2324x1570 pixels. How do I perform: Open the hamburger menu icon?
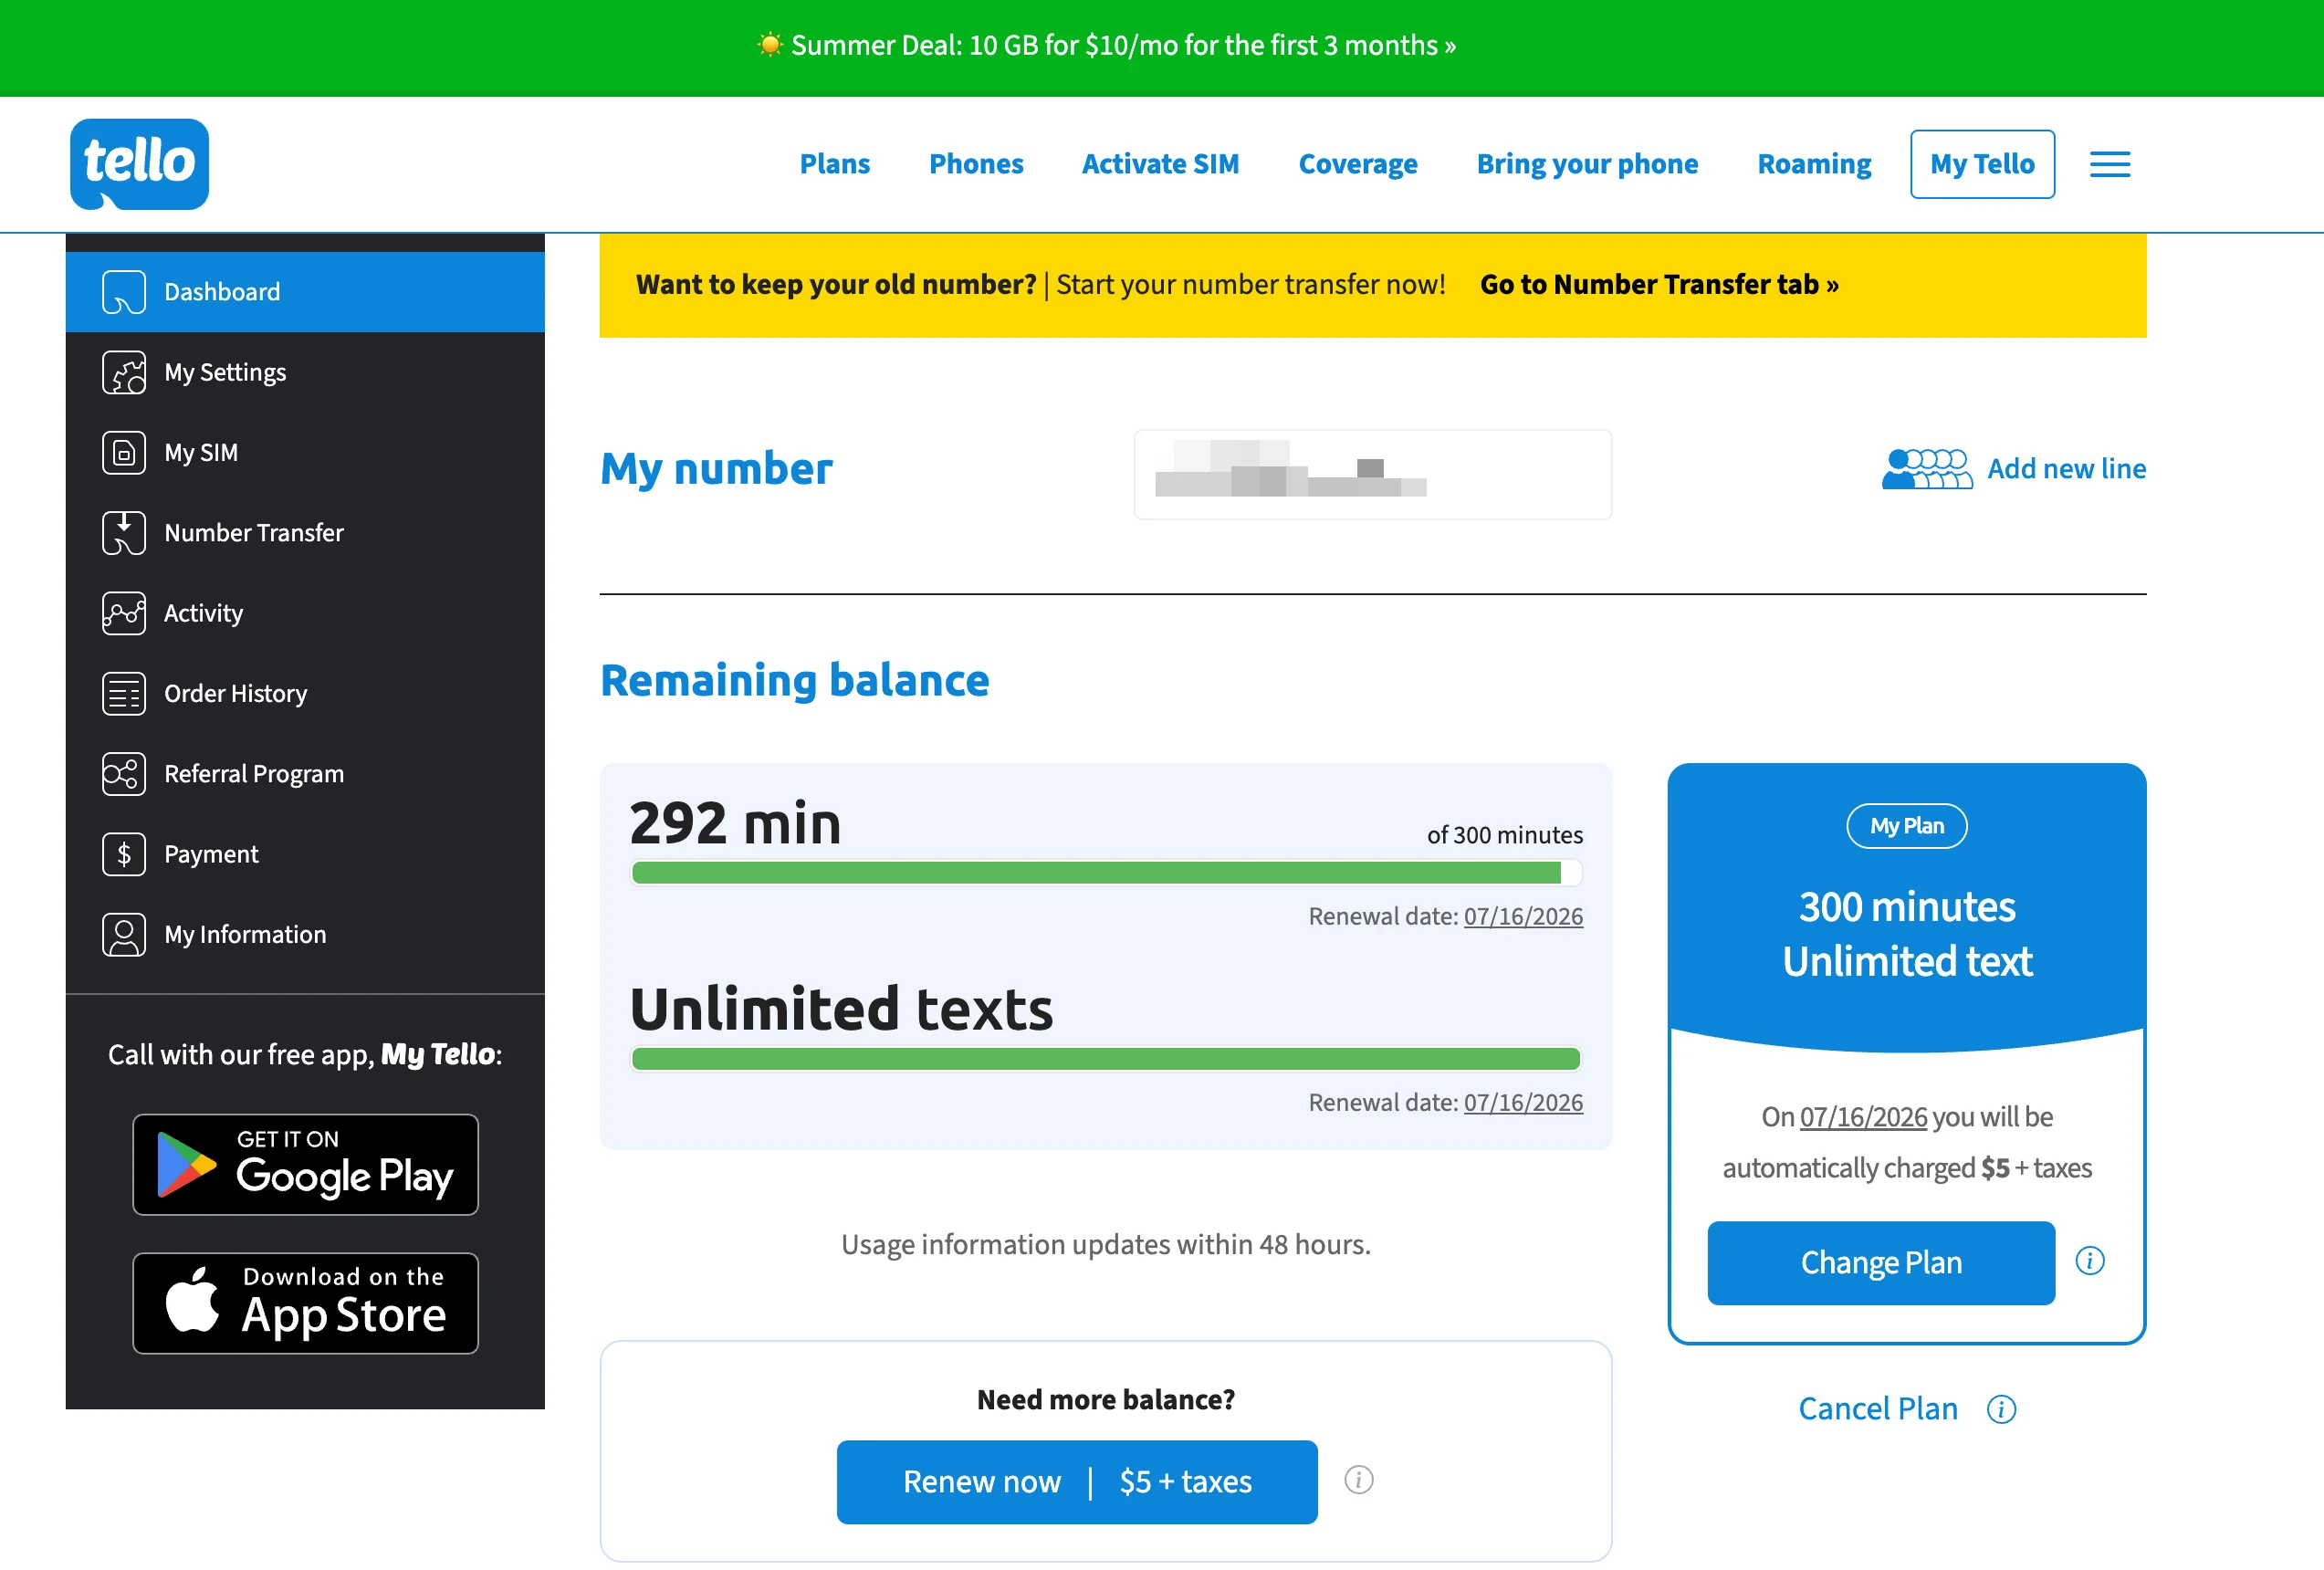point(2110,164)
